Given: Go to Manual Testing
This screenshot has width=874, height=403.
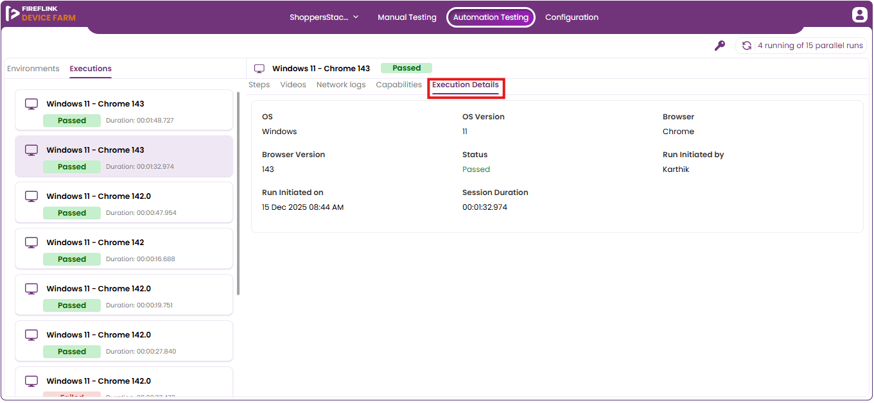Looking at the screenshot, I should [407, 17].
